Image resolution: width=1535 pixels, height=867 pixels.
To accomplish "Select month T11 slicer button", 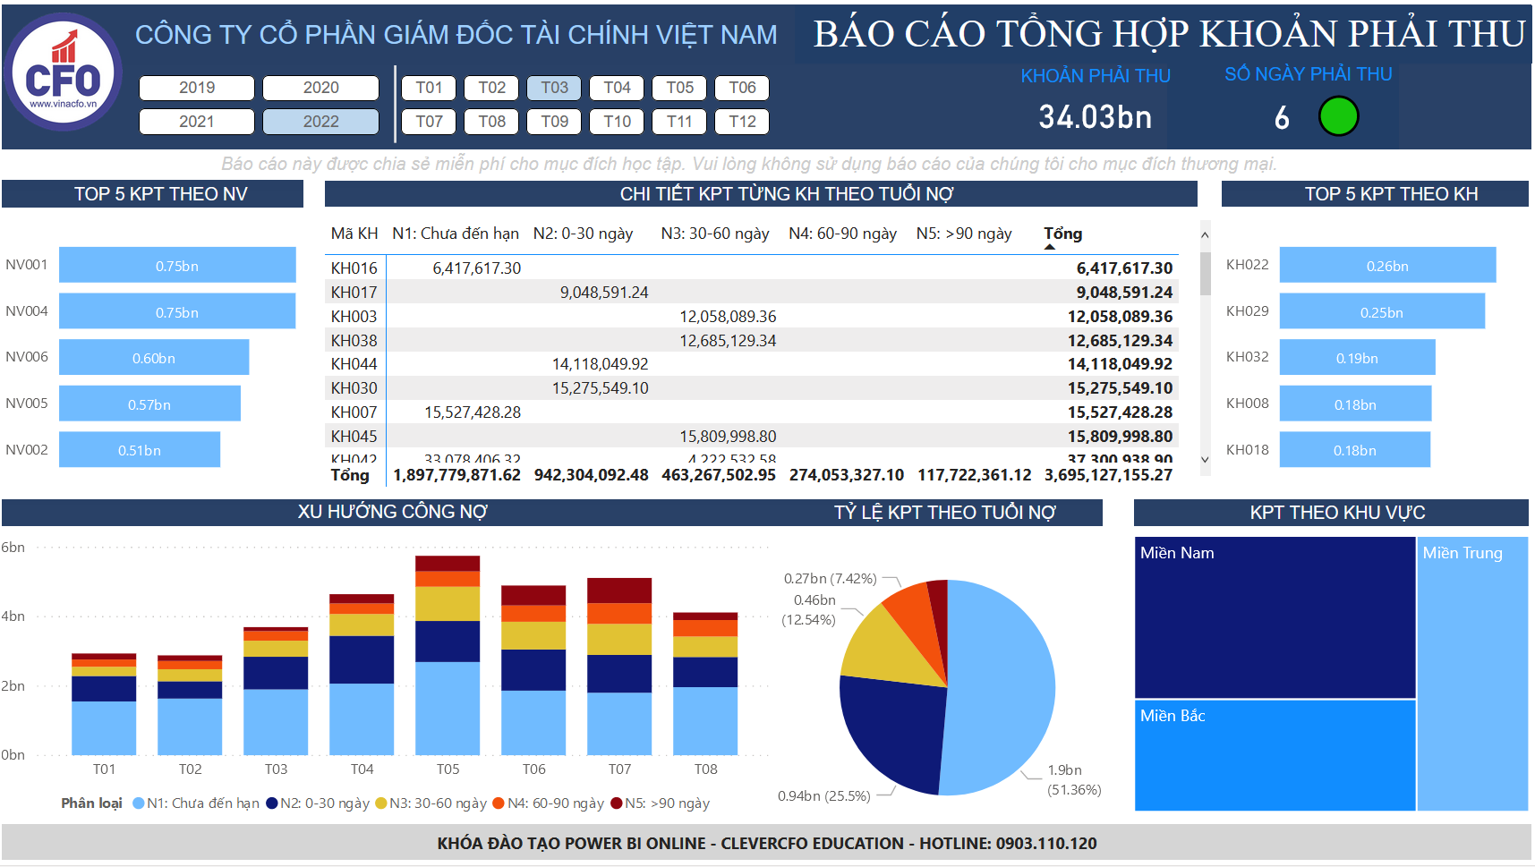I will click(x=680, y=122).
